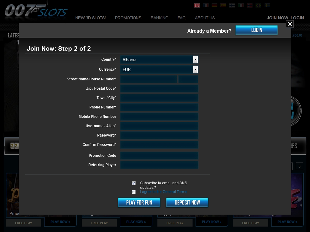Choose the German flag language icon
310x232 pixels.
214,5
